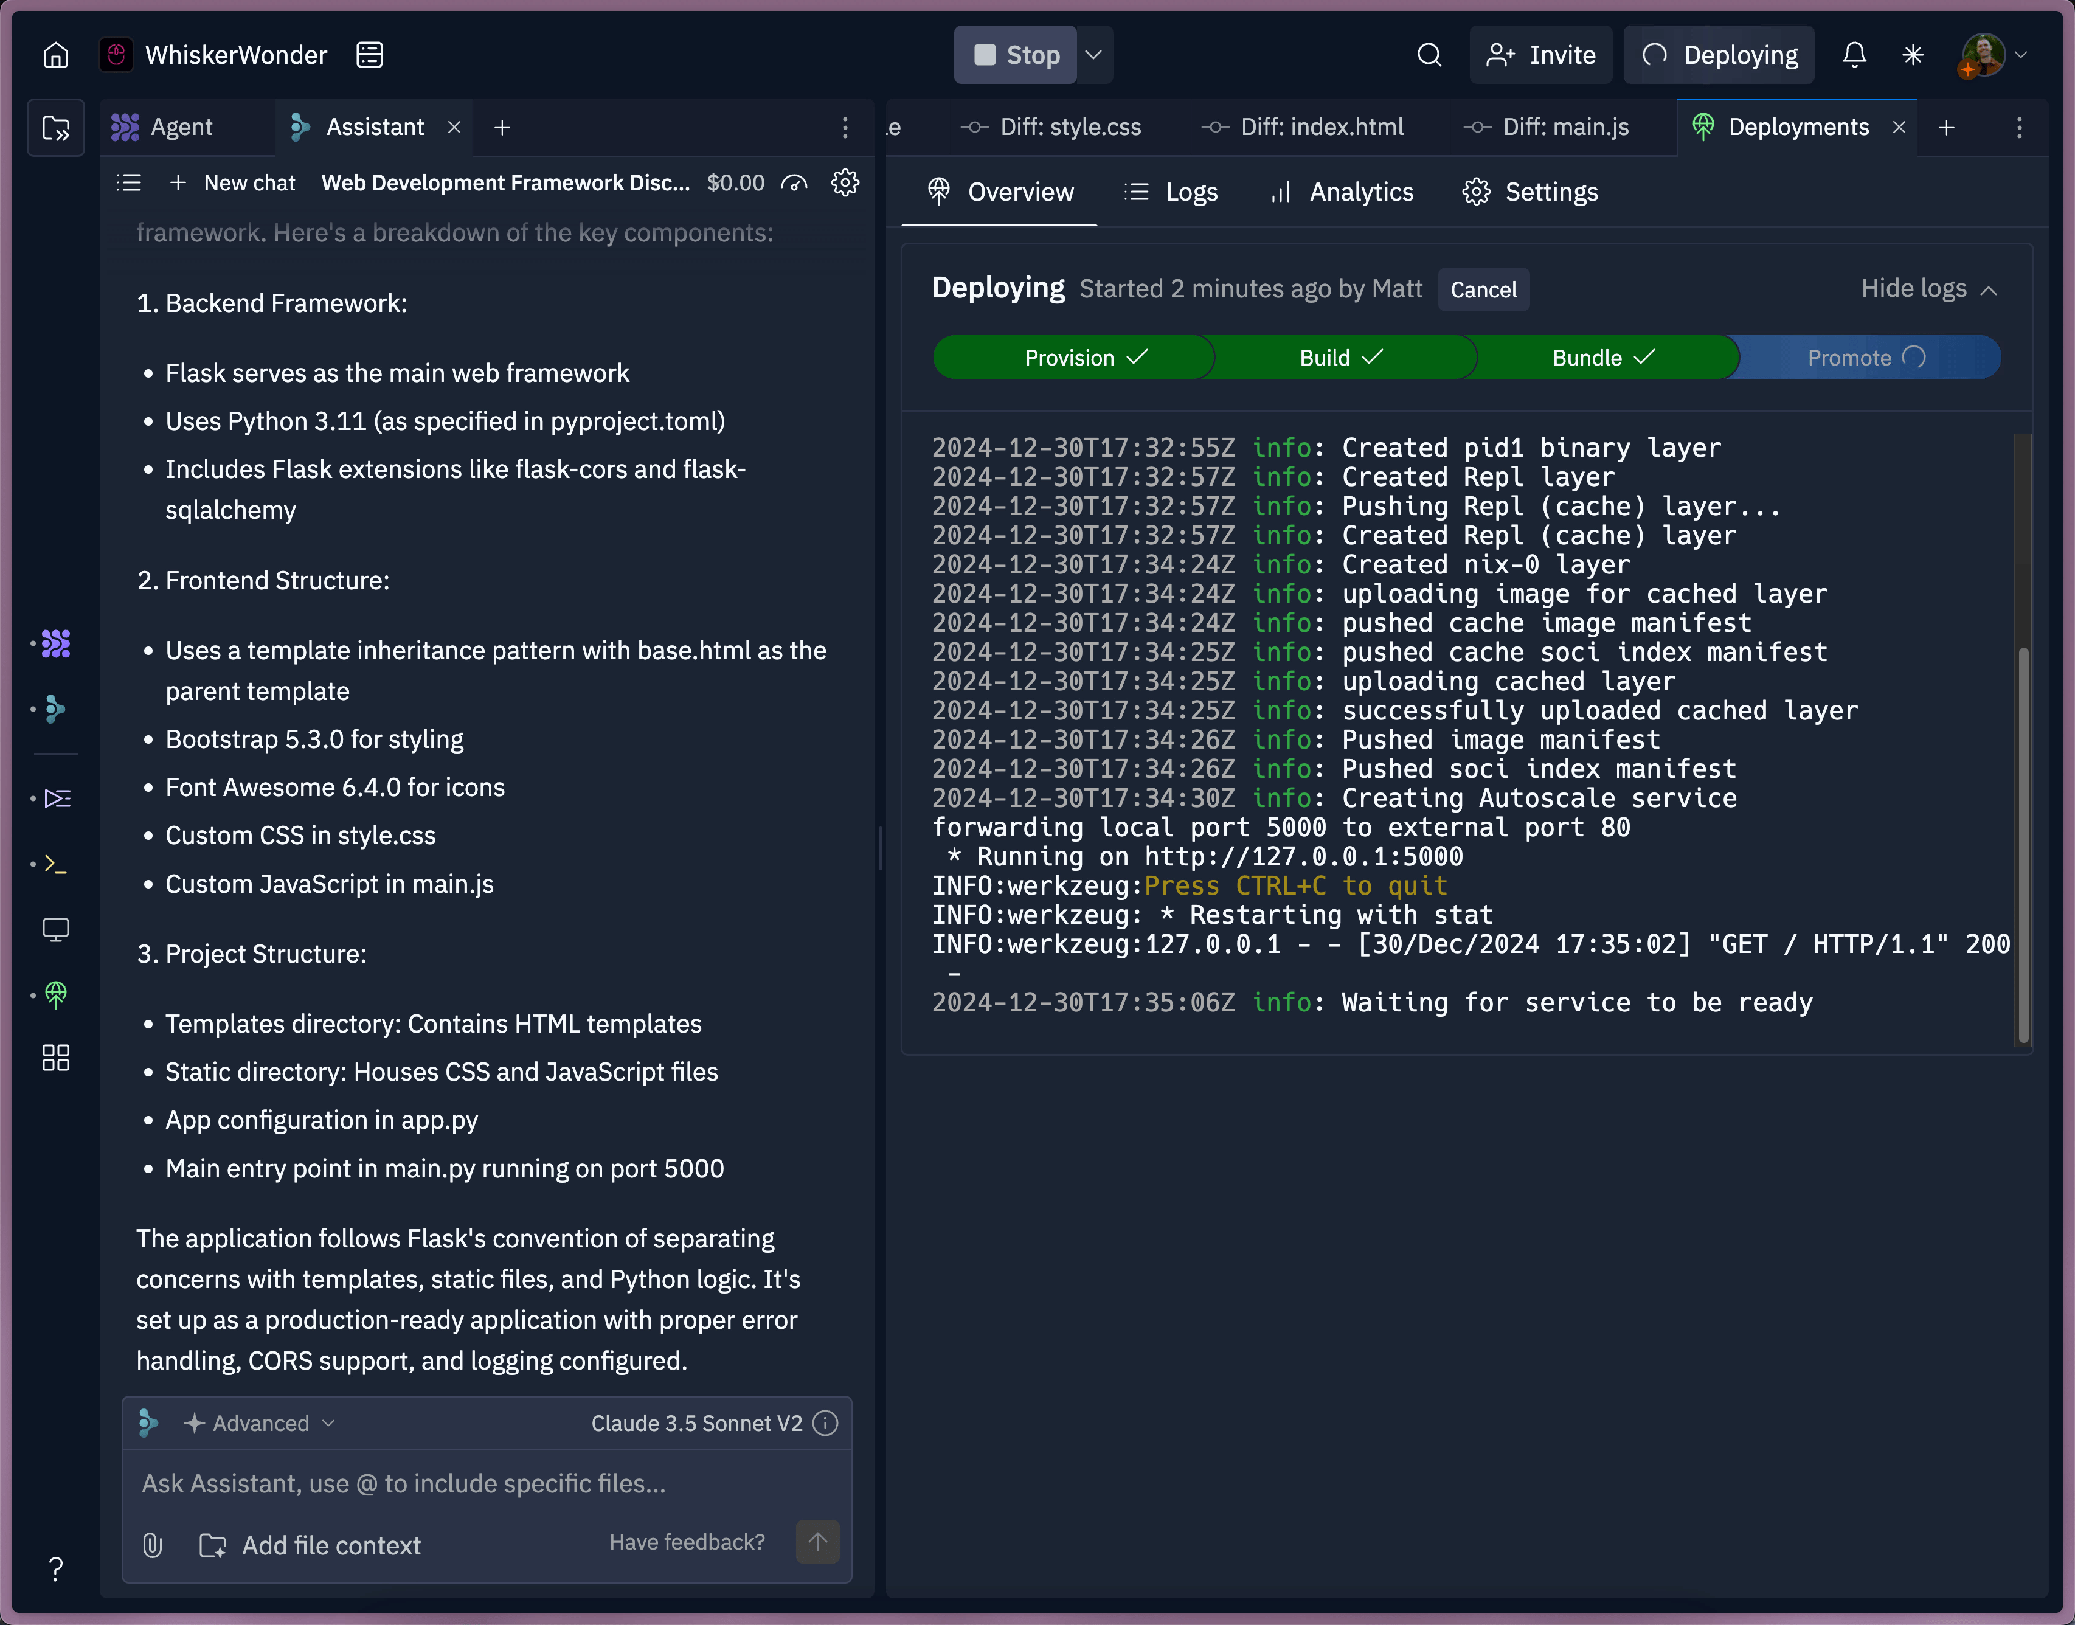
Task: Click the Provision progress step
Action: [x=1073, y=358]
